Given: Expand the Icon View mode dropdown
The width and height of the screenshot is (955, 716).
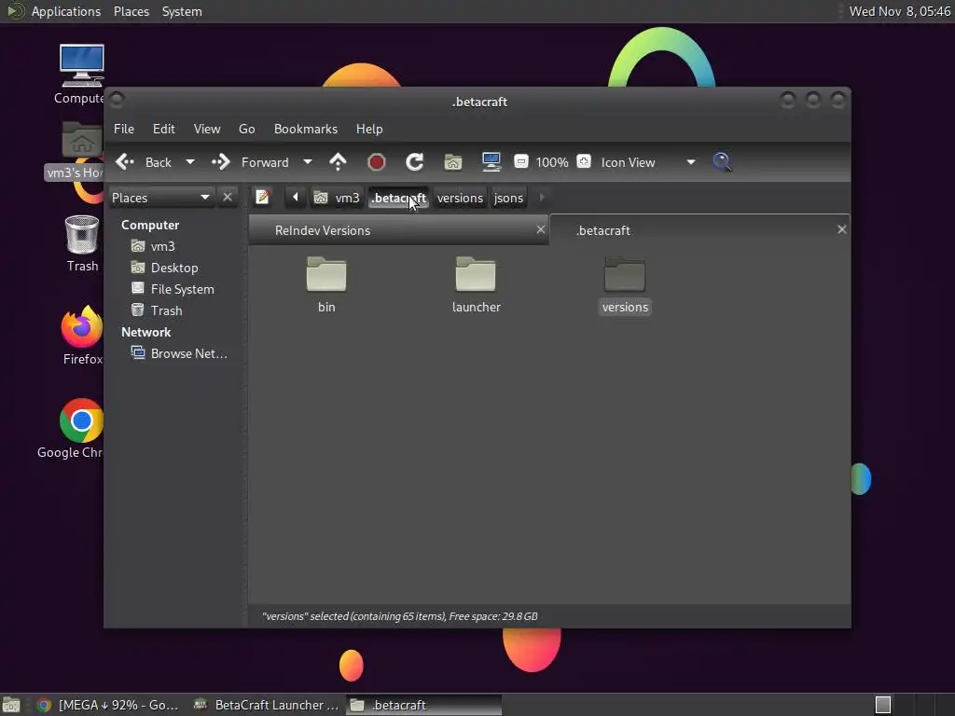Looking at the screenshot, I should [691, 162].
